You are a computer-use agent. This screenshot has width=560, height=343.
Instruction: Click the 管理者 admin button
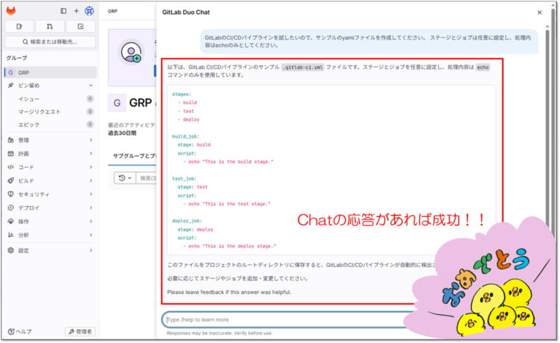click(x=80, y=332)
